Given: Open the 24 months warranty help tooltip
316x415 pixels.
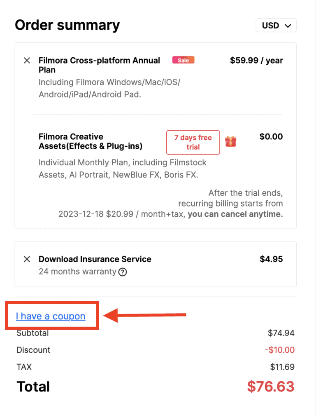Looking at the screenshot, I should pyautogui.click(x=122, y=272).
